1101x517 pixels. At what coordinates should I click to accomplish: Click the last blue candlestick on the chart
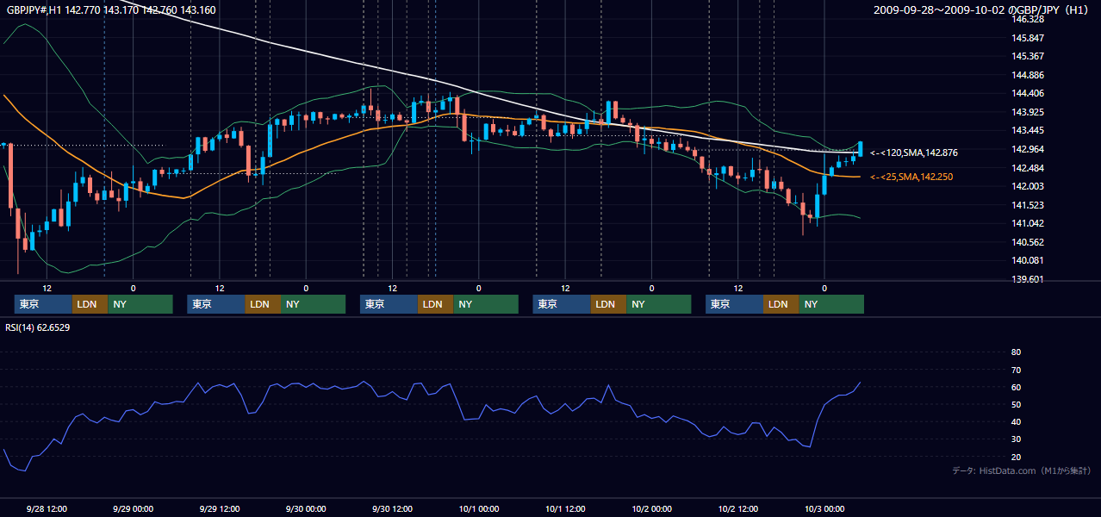pos(861,148)
